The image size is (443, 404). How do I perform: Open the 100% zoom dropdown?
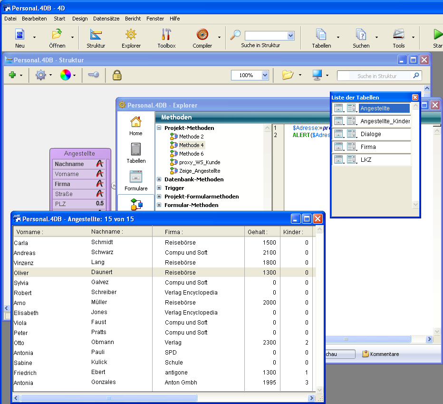[265, 75]
